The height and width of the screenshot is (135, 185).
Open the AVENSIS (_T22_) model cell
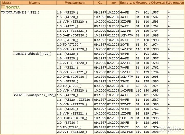26,12
